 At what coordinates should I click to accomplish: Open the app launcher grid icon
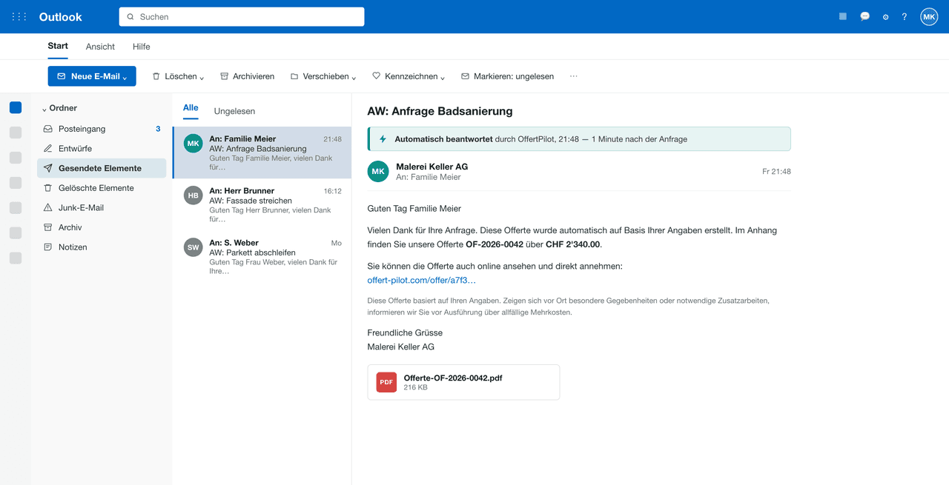tap(19, 16)
